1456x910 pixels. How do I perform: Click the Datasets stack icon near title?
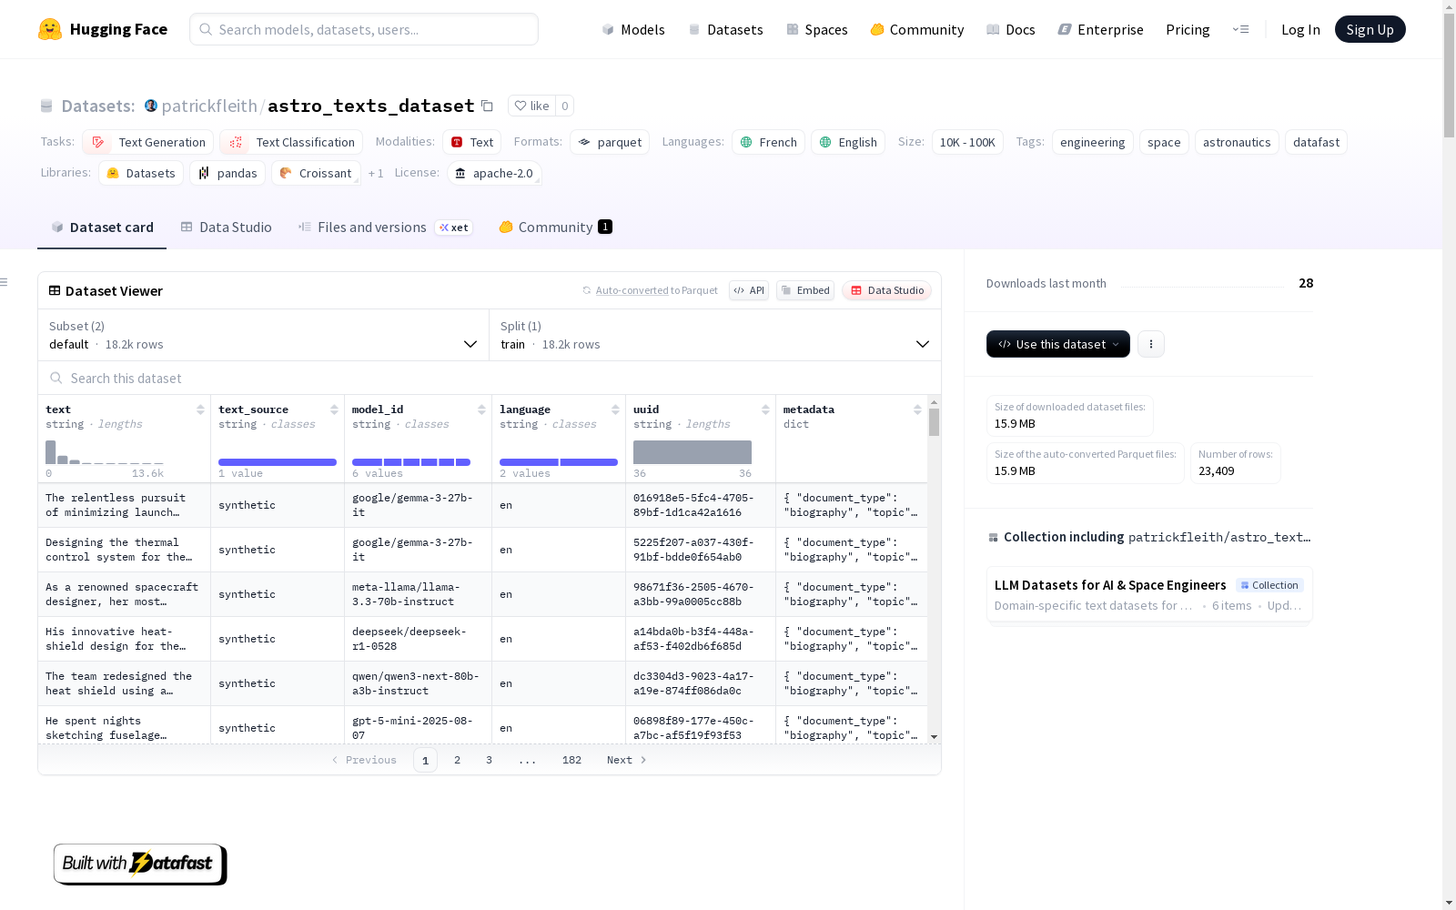[46, 106]
